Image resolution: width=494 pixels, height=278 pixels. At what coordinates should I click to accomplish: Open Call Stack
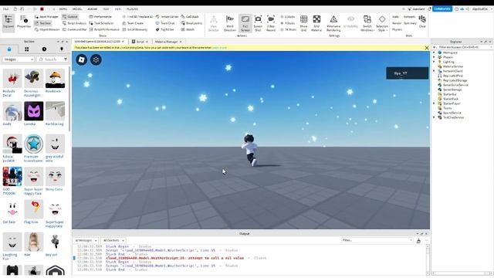point(190,17)
